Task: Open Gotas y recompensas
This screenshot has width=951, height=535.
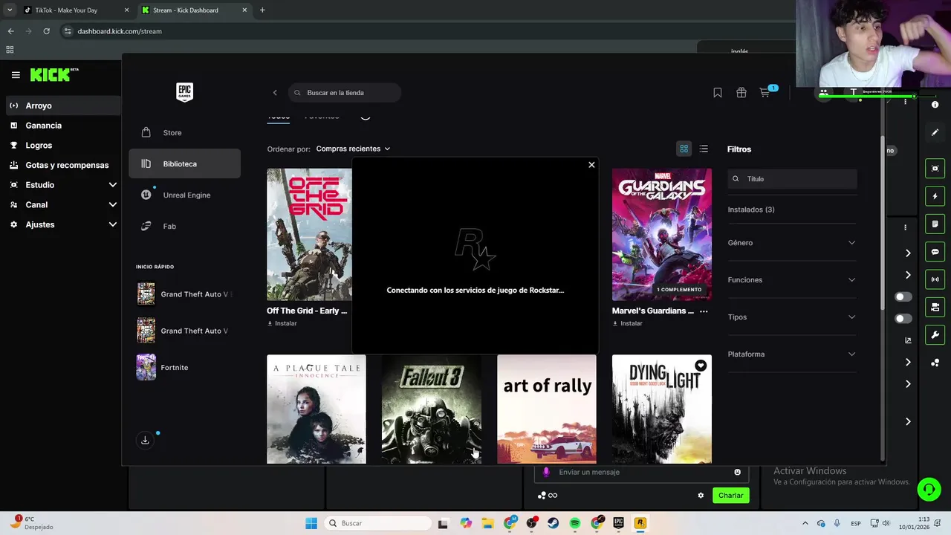Action: (62, 165)
